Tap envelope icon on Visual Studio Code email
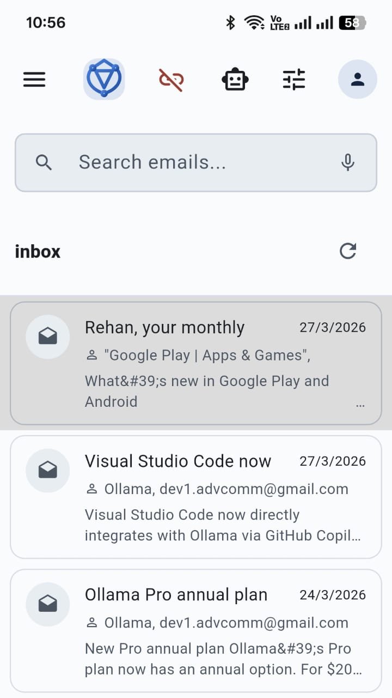The height and width of the screenshot is (698, 392). point(48,470)
